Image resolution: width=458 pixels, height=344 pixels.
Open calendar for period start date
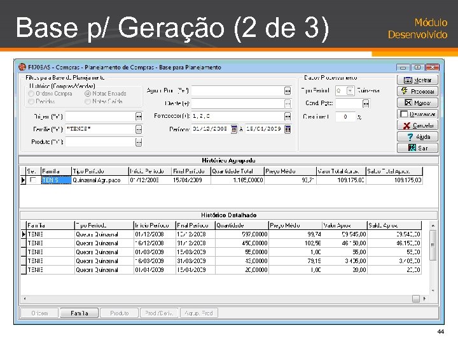pyautogui.click(x=234, y=129)
